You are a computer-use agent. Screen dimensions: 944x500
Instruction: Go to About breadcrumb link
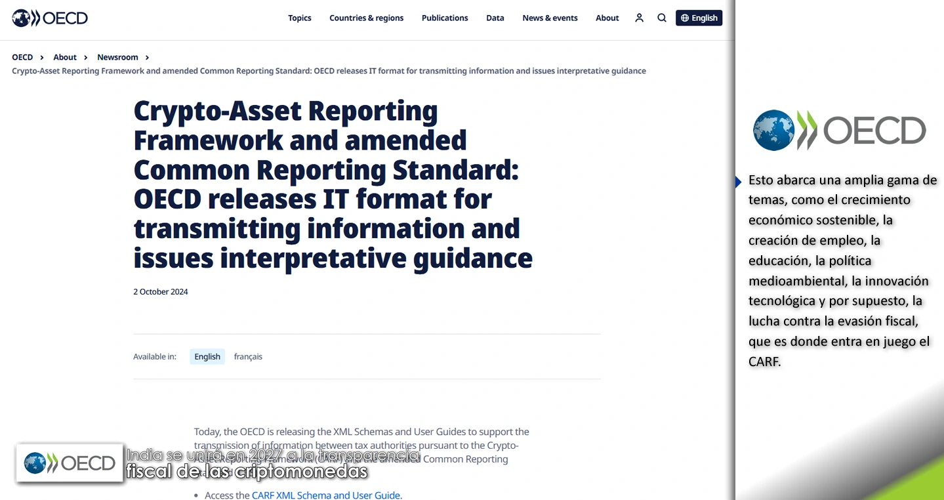[65, 57]
